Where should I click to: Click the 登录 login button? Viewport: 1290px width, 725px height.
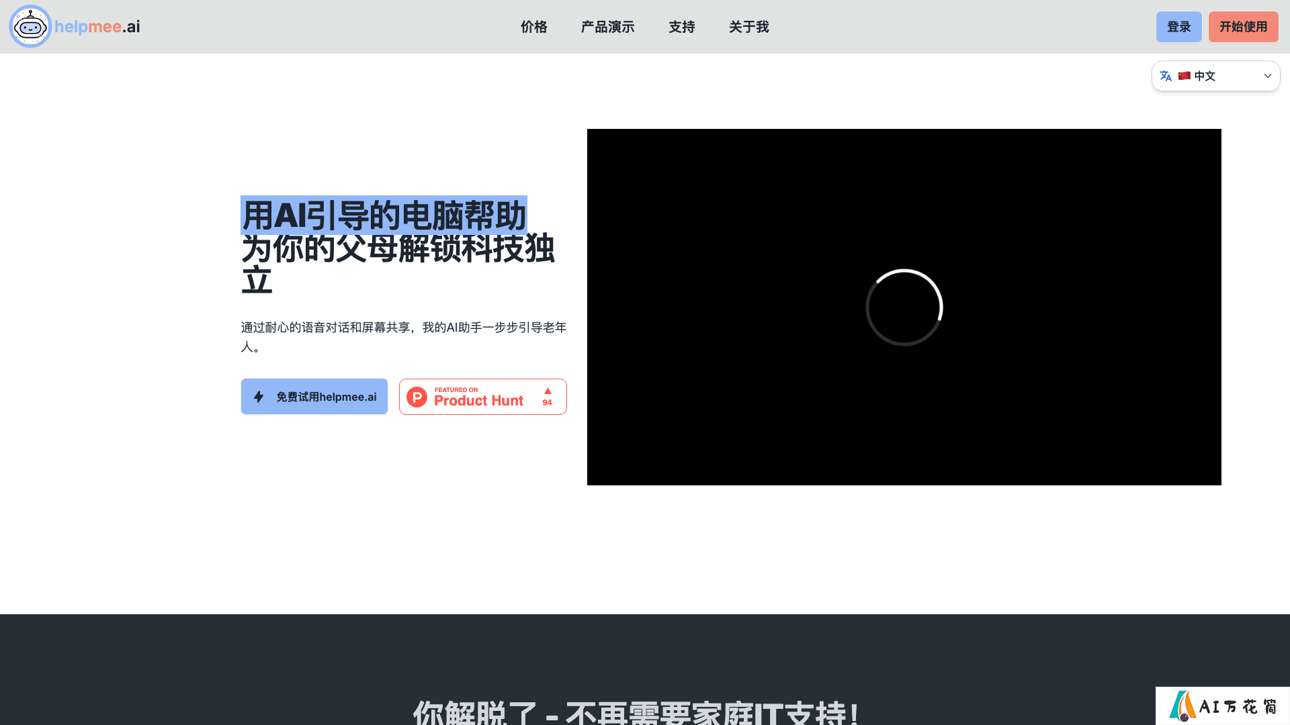(x=1179, y=27)
